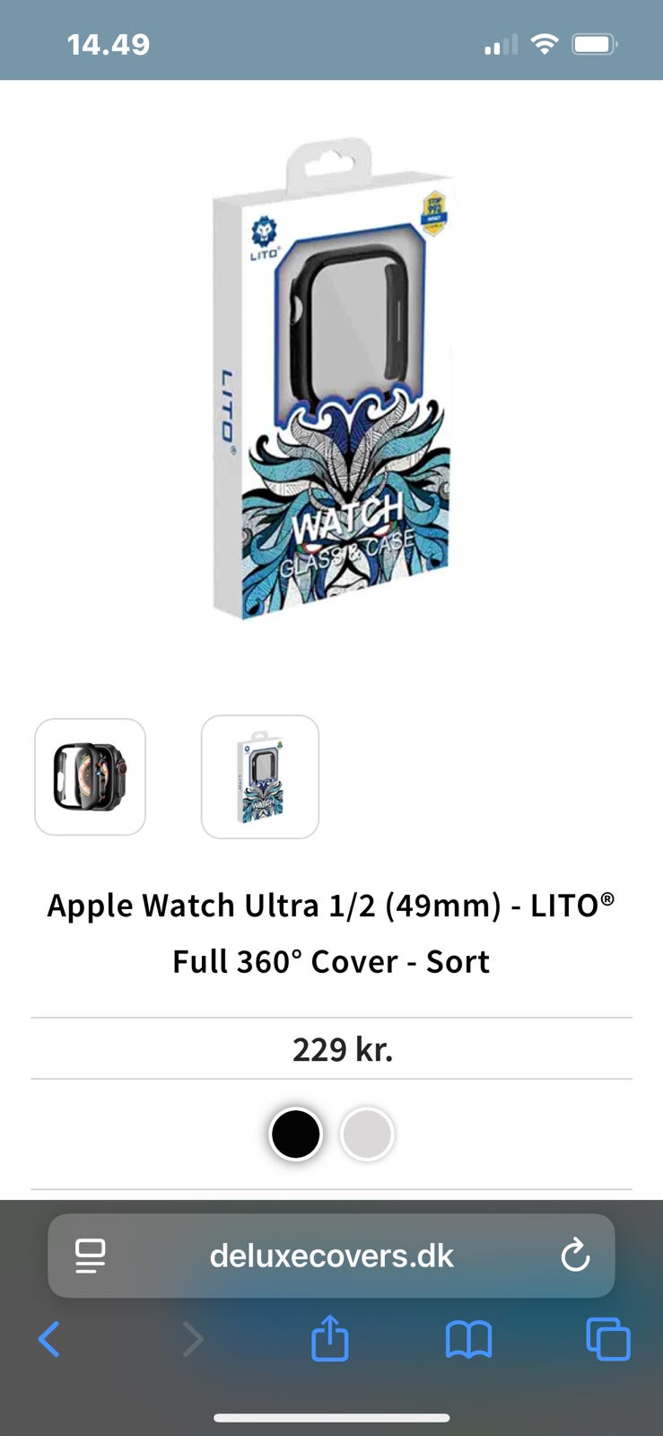The width and height of the screenshot is (663, 1436).
Task: Select the black color option
Action: coord(295,1134)
